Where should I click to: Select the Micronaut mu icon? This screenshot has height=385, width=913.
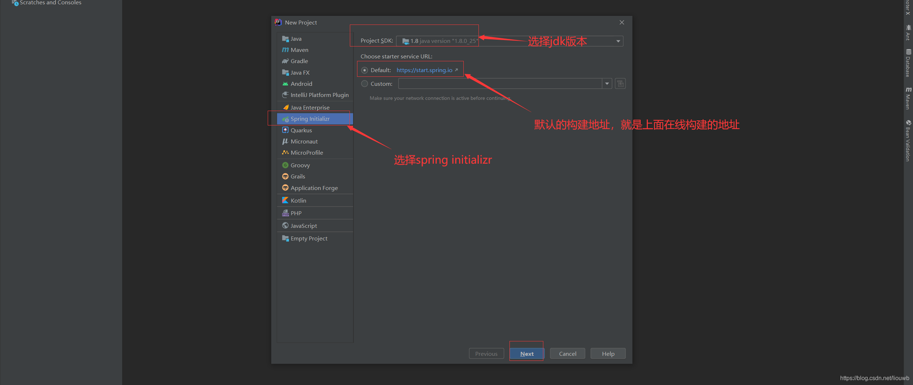click(285, 141)
